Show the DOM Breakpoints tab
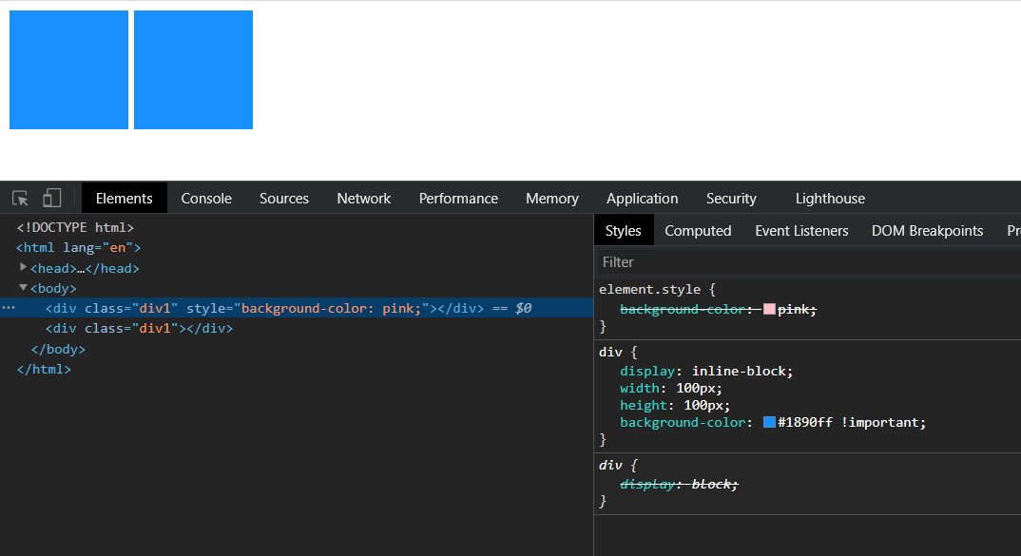Viewport: 1021px width, 556px height. pyautogui.click(x=927, y=231)
